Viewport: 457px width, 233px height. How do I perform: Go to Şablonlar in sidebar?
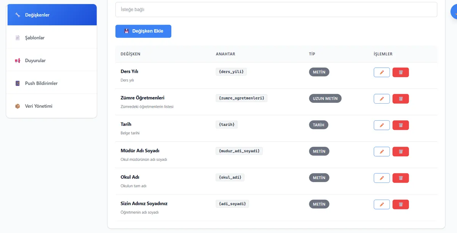click(52, 38)
